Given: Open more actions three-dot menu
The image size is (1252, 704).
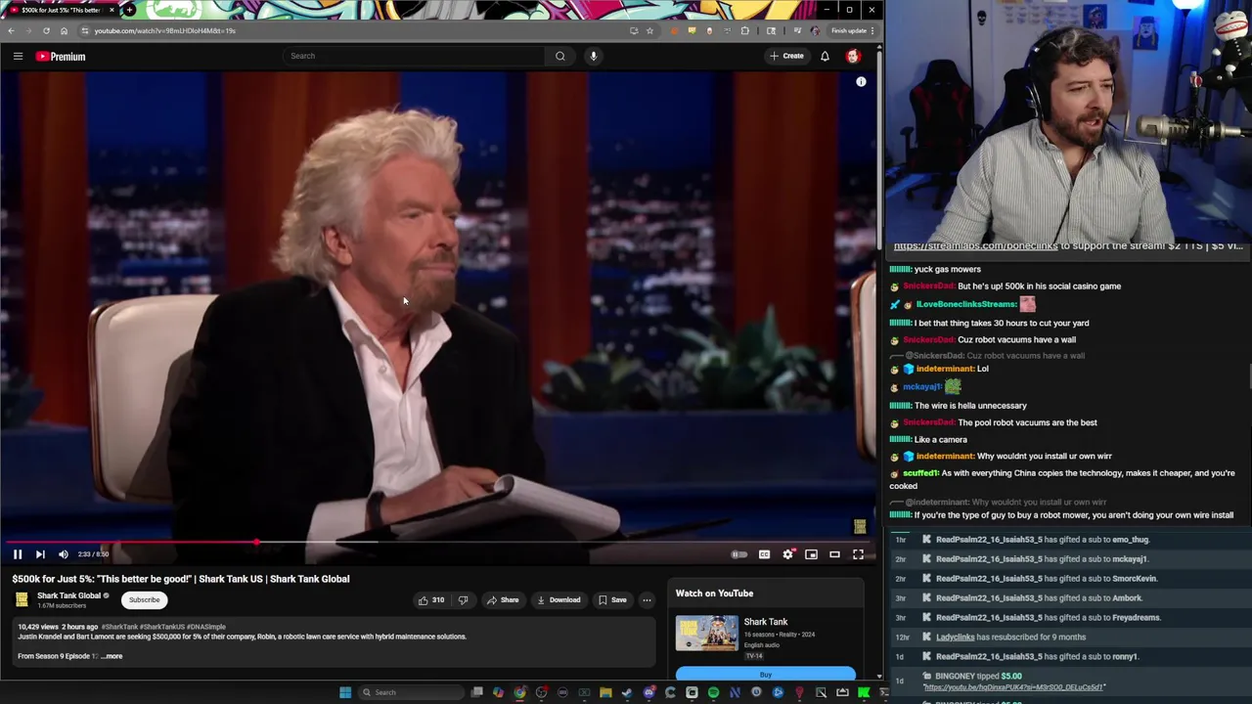Looking at the screenshot, I should [647, 600].
